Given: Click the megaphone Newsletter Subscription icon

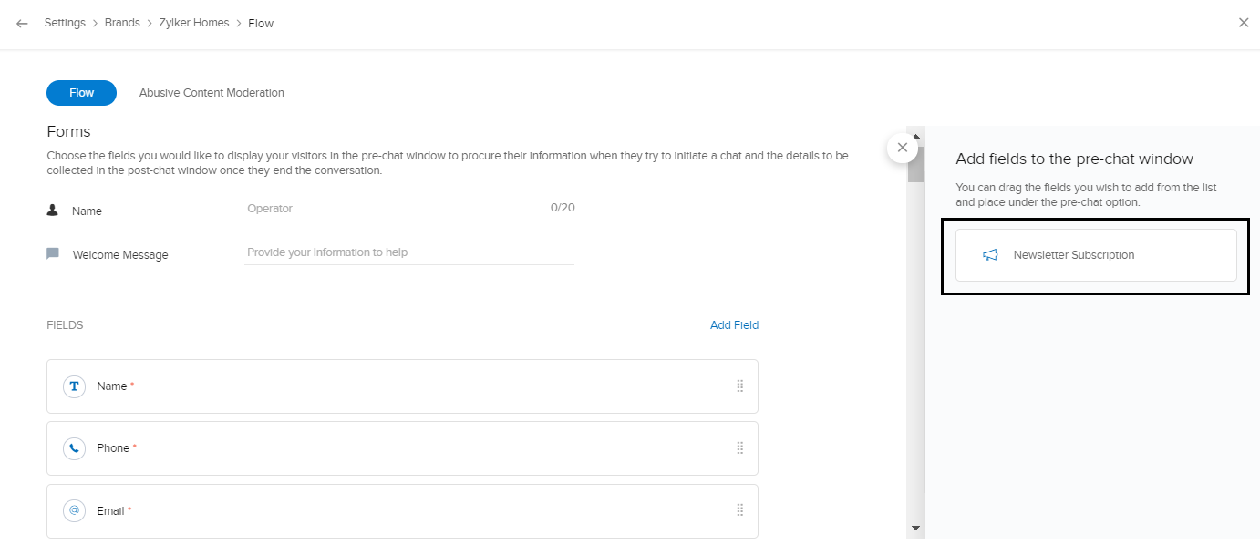Looking at the screenshot, I should (991, 255).
